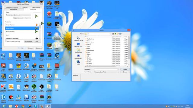Switch to the Оборудование tab

[36, 7]
